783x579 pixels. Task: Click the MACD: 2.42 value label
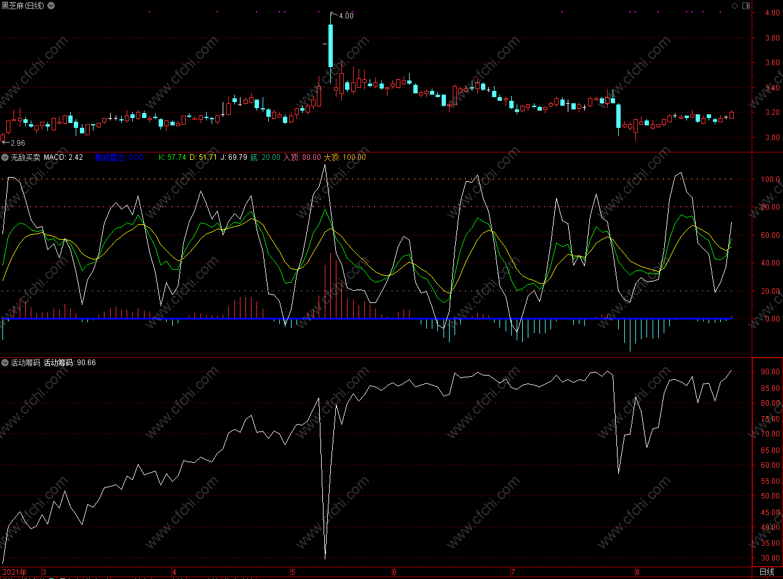(63, 157)
